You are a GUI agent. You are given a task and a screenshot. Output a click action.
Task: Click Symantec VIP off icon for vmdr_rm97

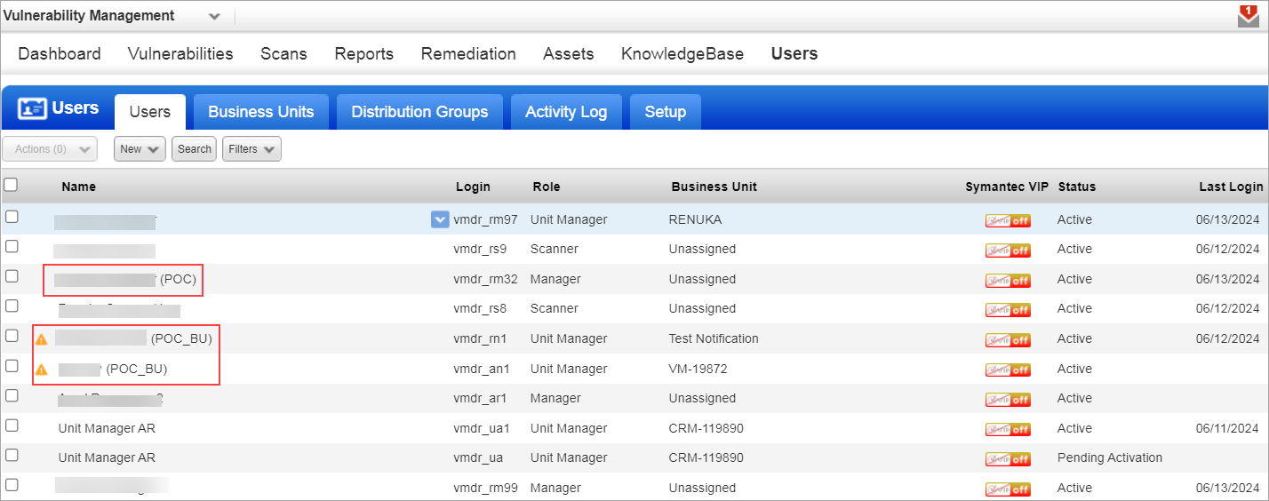(x=1007, y=220)
